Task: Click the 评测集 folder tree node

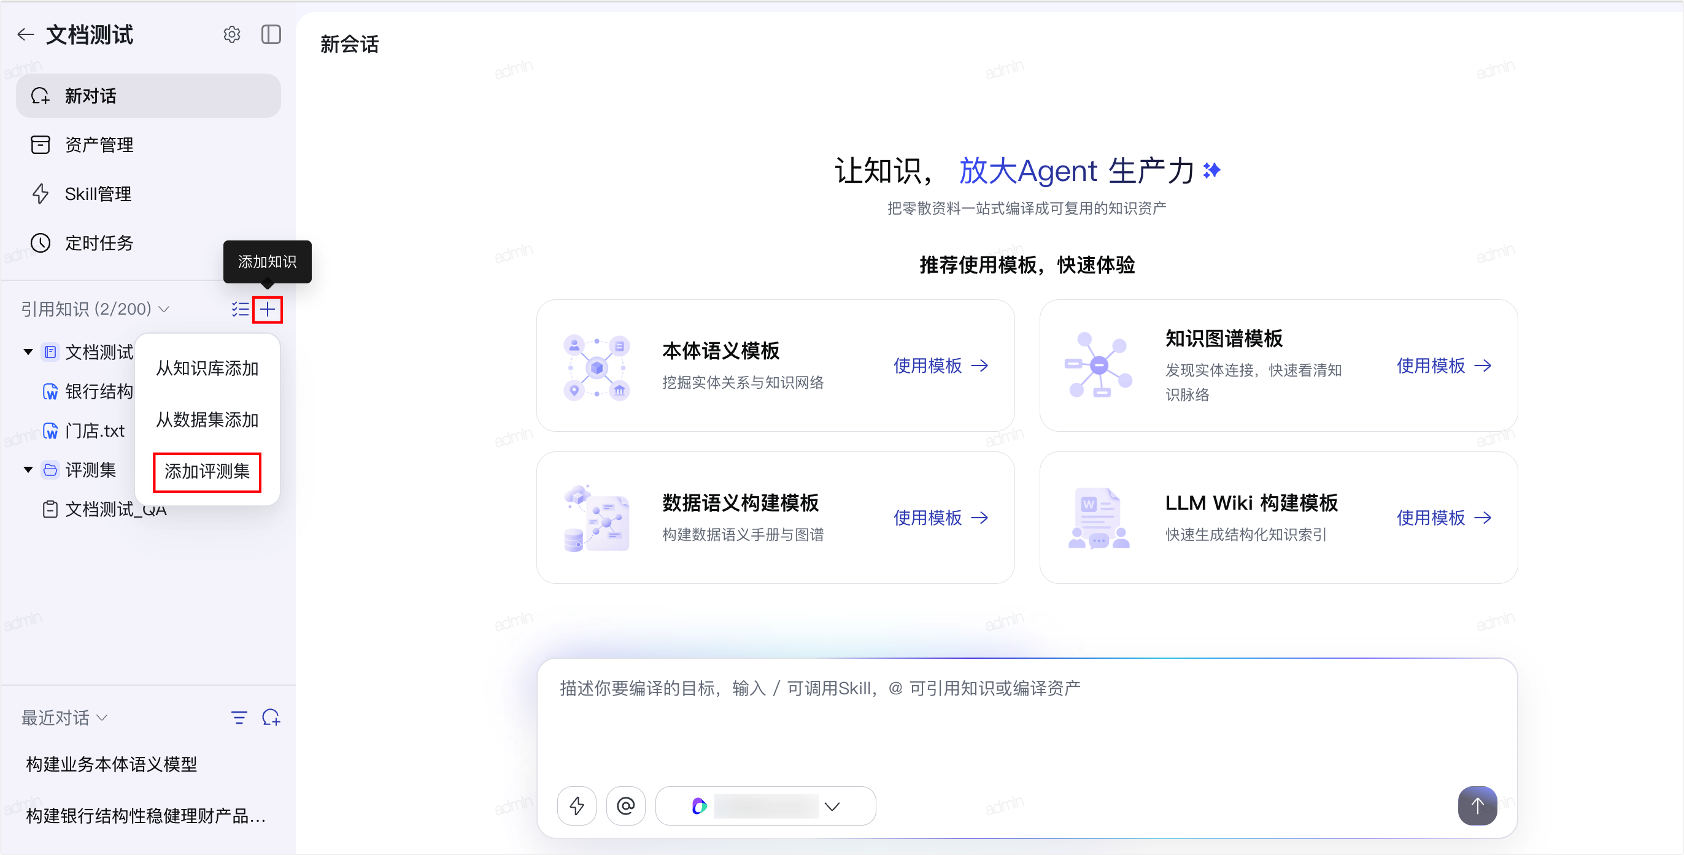Action: [x=79, y=470]
